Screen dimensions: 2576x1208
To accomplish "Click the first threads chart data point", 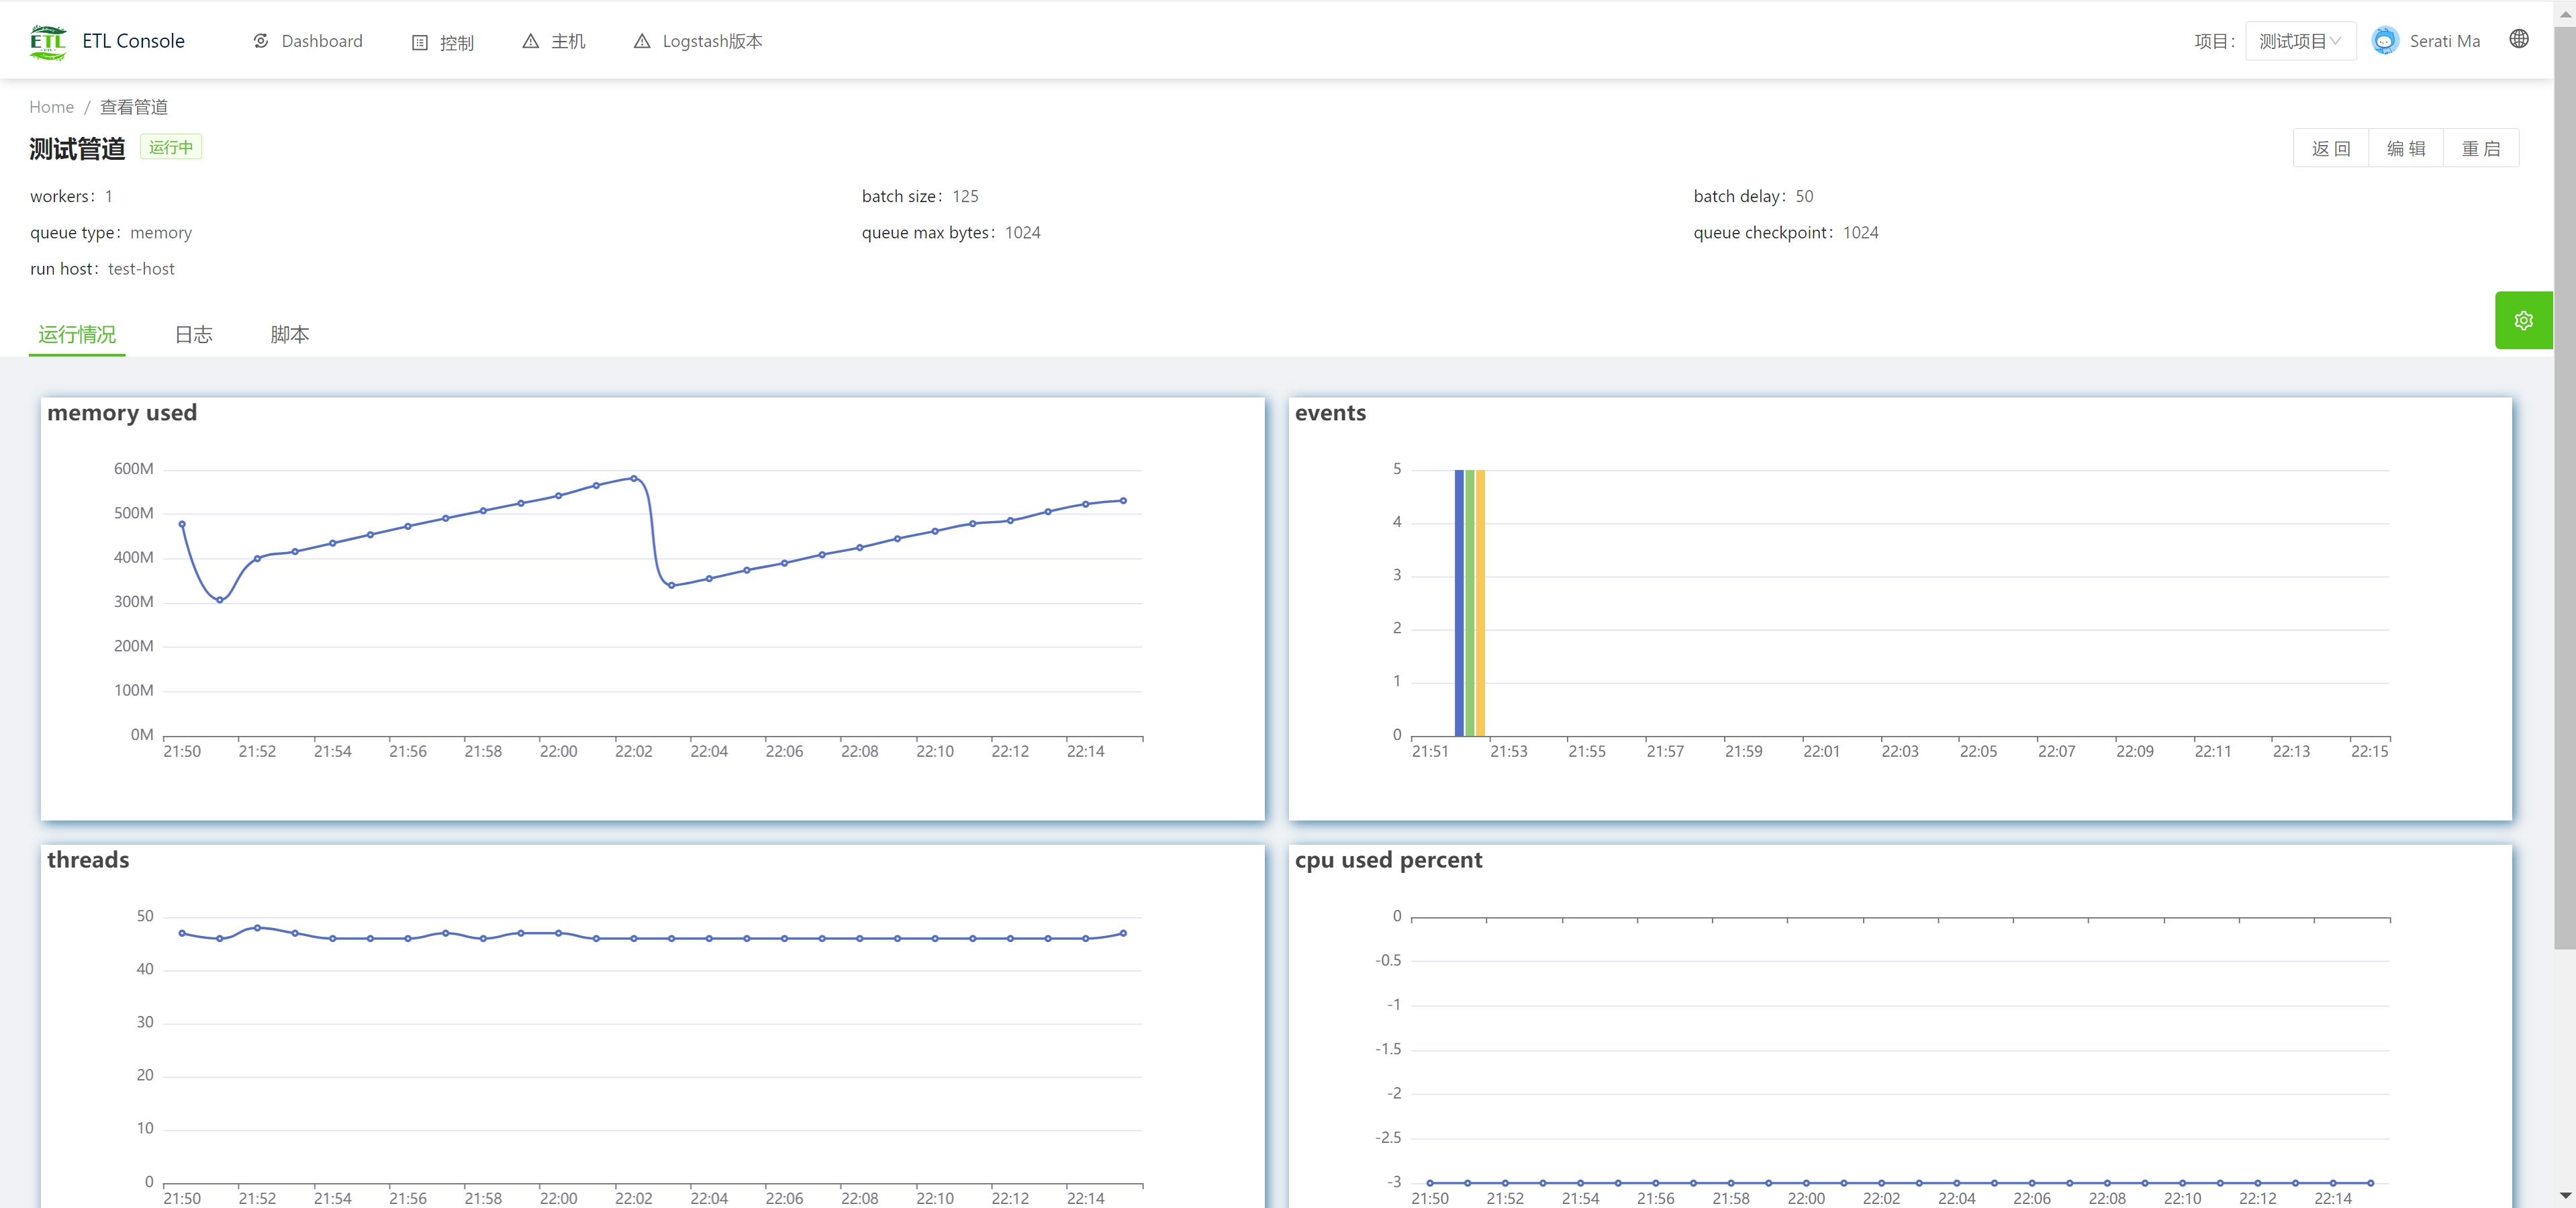I will pyautogui.click(x=182, y=933).
